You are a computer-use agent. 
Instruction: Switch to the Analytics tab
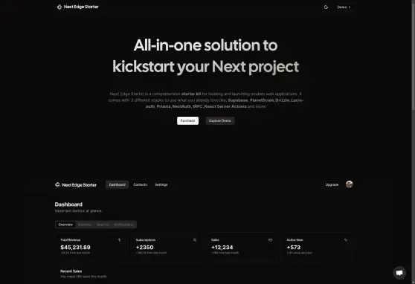pyautogui.click(x=85, y=225)
